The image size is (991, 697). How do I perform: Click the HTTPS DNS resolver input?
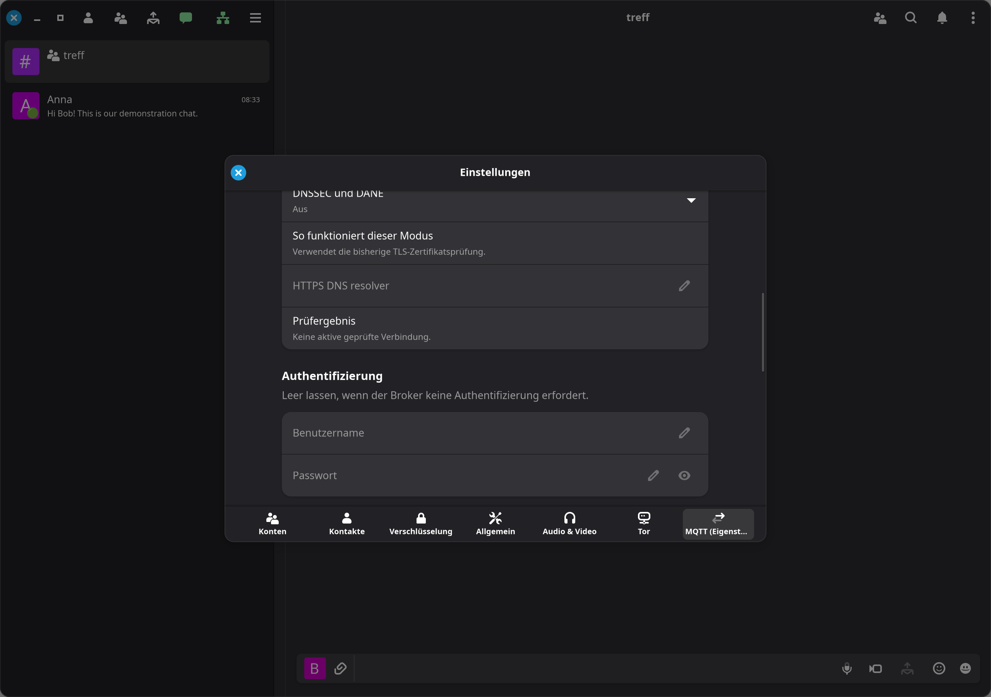pyautogui.click(x=495, y=286)
